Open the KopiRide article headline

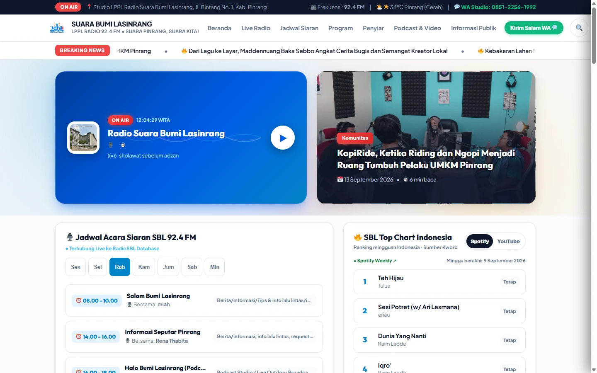pos(426,159)
